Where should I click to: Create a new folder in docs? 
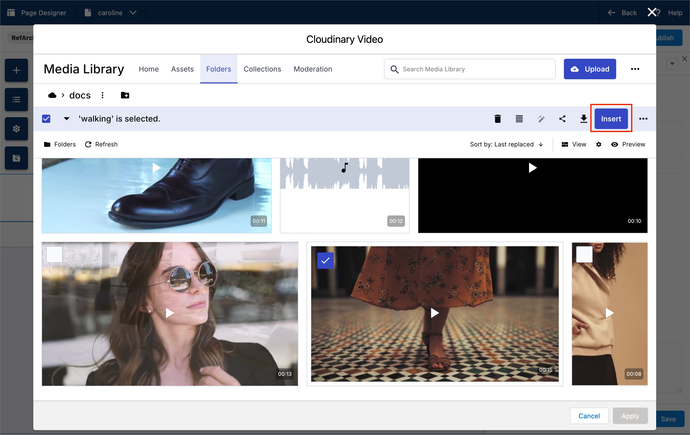point(125,95)
